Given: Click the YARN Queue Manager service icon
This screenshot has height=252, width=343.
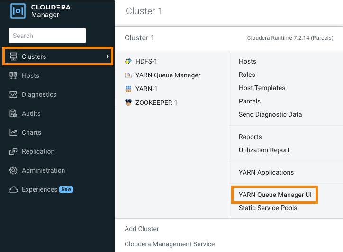Looking at the screenshot, I should (x=128, y=75).
